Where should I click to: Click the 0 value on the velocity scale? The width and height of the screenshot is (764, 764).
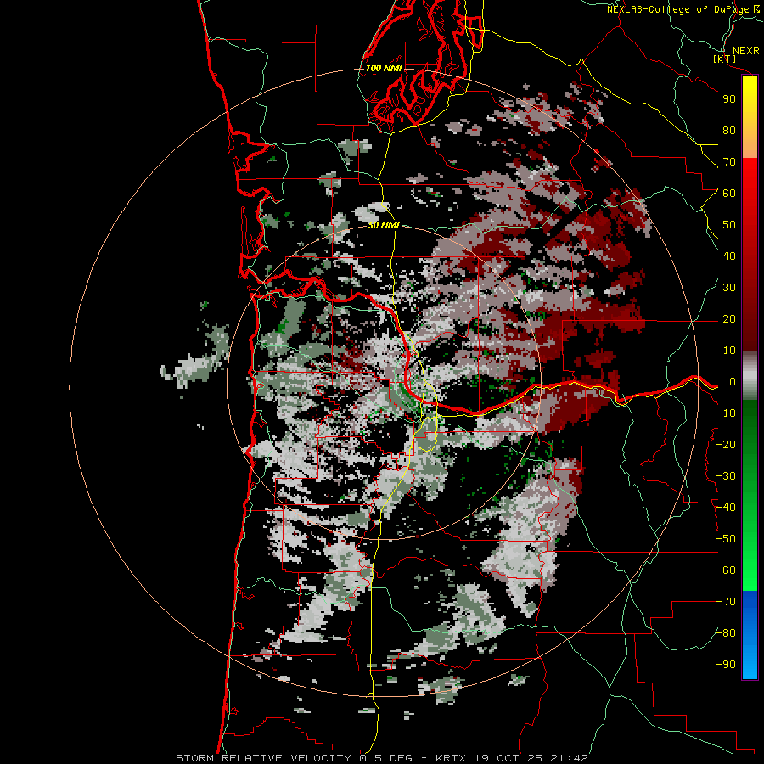732,382
